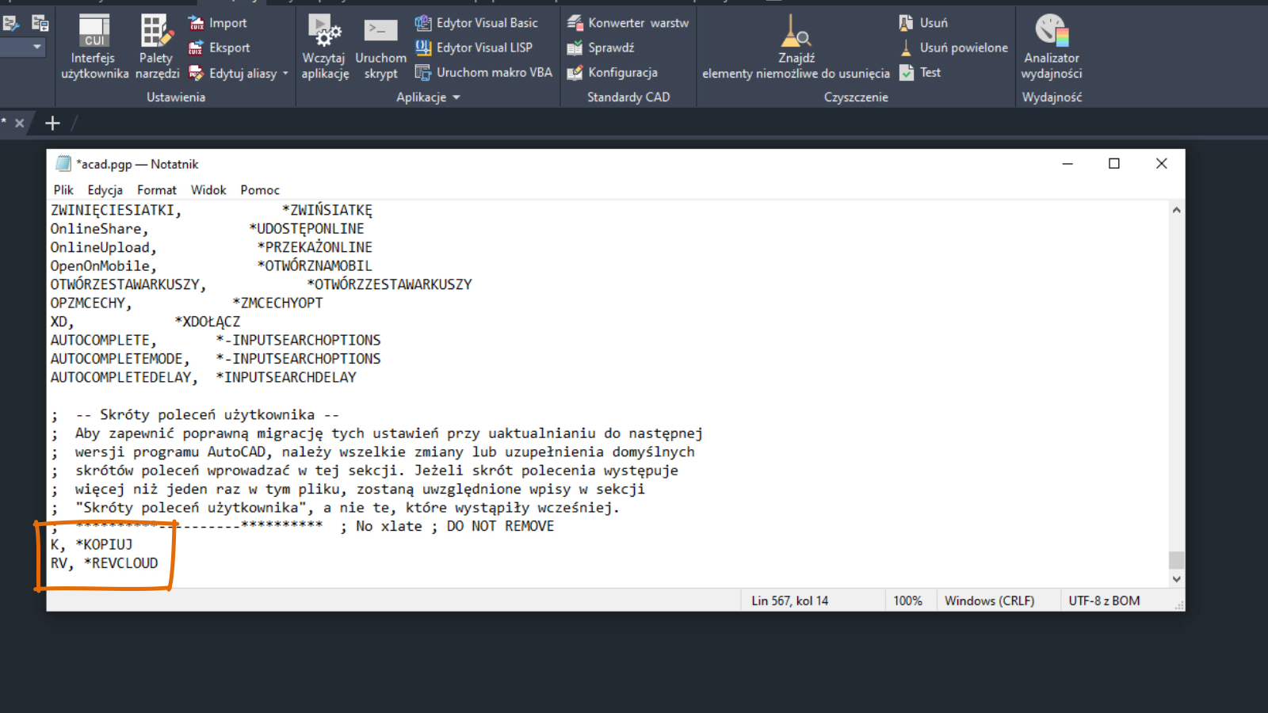
Task: Open the Format menu in Notatnik
Action: [x=157, y=190]
